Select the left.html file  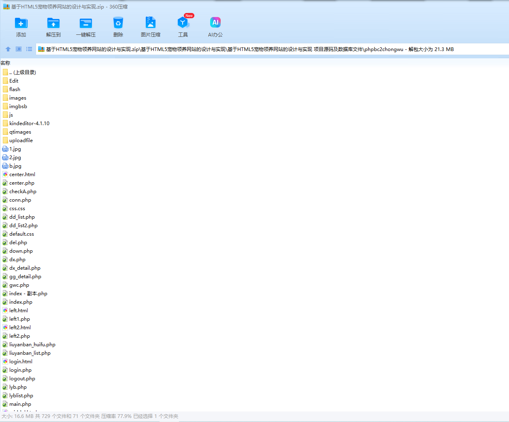[x=15, y=310]
